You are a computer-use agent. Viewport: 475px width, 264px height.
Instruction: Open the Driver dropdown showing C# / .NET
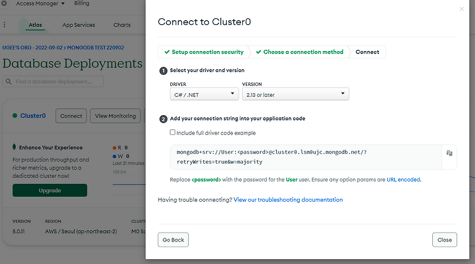[x=204, y=94]
